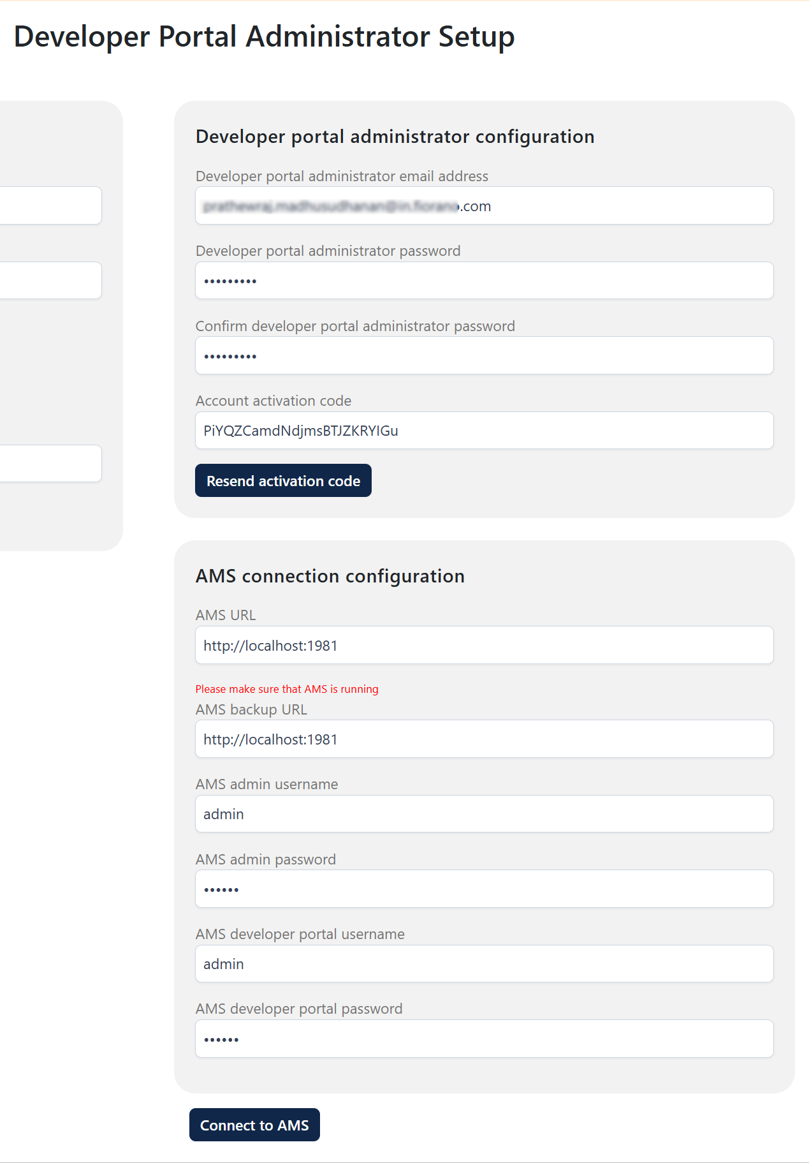The width and height of the screenshot is (809, 1163).
Task: Edit the AMS developer portal username field
Action: click(x=485, y=964)
